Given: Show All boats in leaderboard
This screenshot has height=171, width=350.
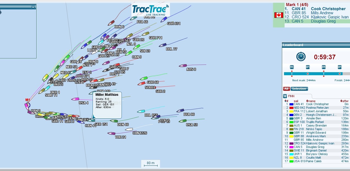Looking at the screenshot, I should (x=286, y=89).
